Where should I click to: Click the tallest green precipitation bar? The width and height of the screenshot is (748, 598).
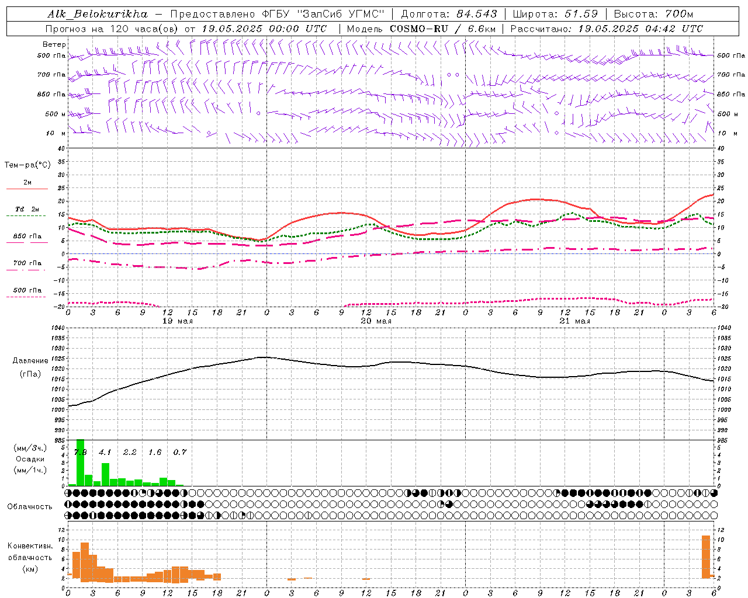[x=80, y=463]
